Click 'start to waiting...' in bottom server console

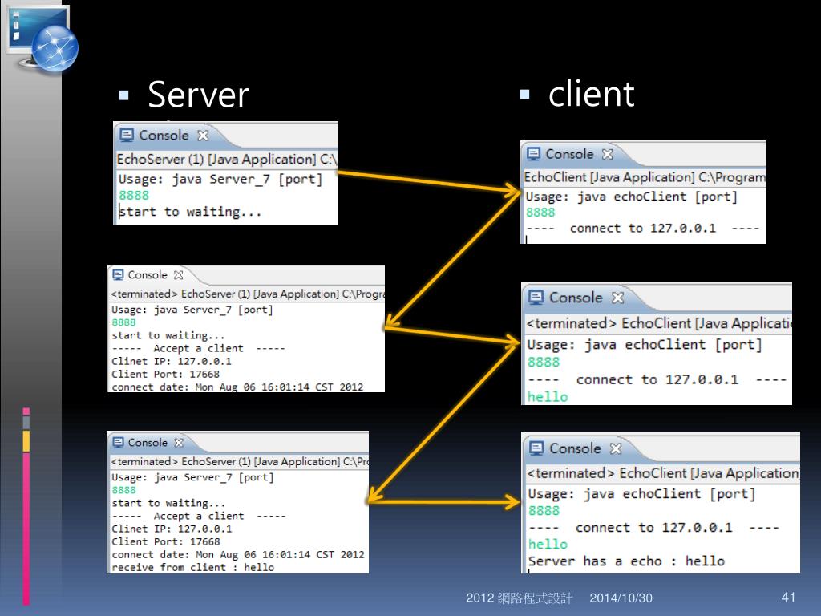(168, 503)
